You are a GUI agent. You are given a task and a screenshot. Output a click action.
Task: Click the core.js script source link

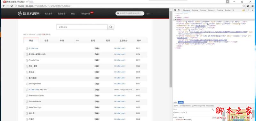click(218, 32)
